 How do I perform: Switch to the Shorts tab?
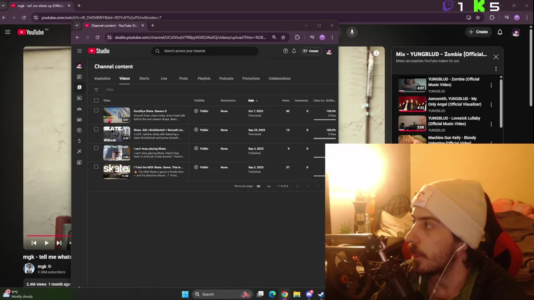(144, 78)
